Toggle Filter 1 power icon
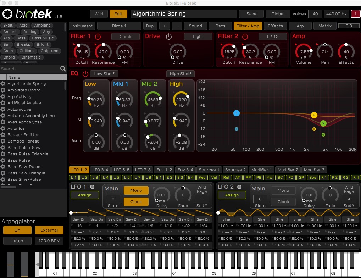Screen dimensions: 361x278 (x=98, y=37)
